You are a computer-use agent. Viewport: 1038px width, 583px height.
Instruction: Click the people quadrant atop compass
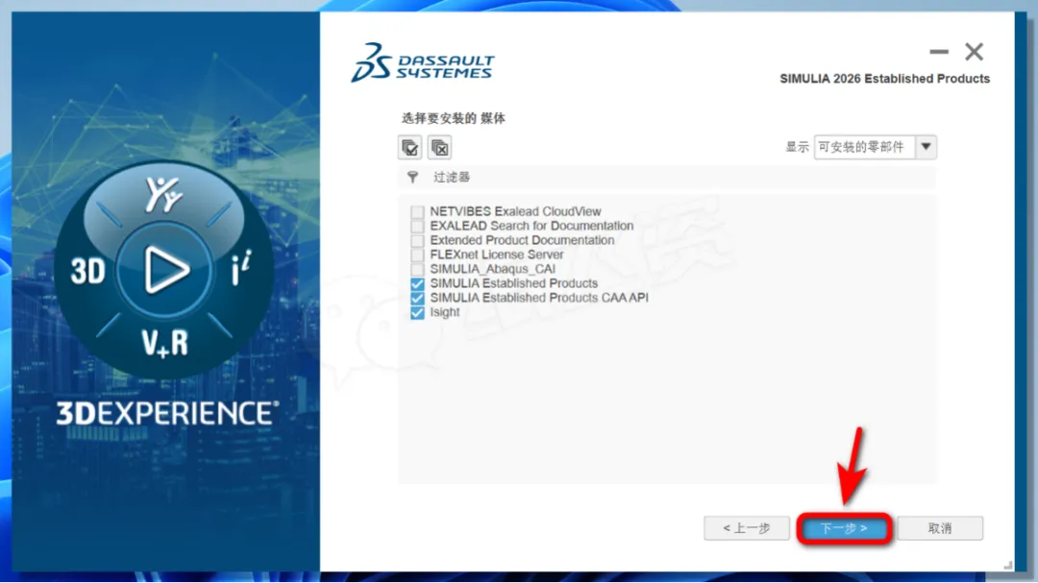tap(163, 195)
